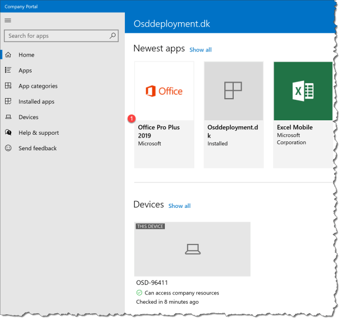
Task: Click the THIS DEVICE badge
Action: pyautogui.click(x=150, y=226)
